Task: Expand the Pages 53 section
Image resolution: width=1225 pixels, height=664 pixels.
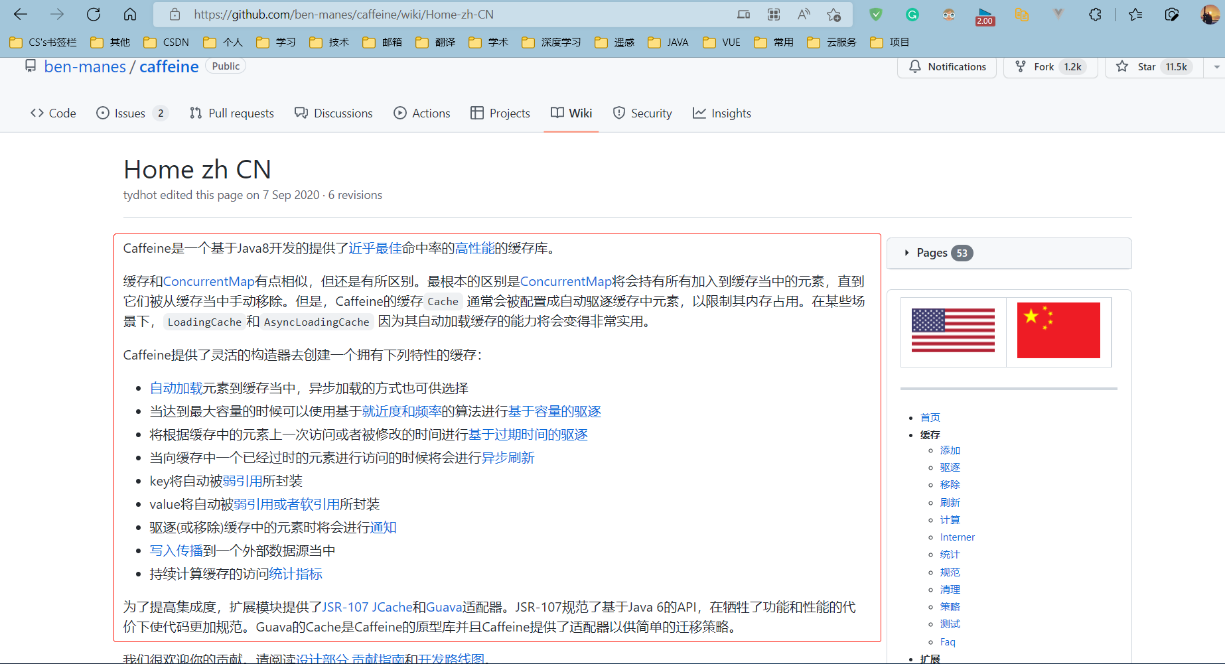Action: pyautogui.click(x=1009, y=253)
